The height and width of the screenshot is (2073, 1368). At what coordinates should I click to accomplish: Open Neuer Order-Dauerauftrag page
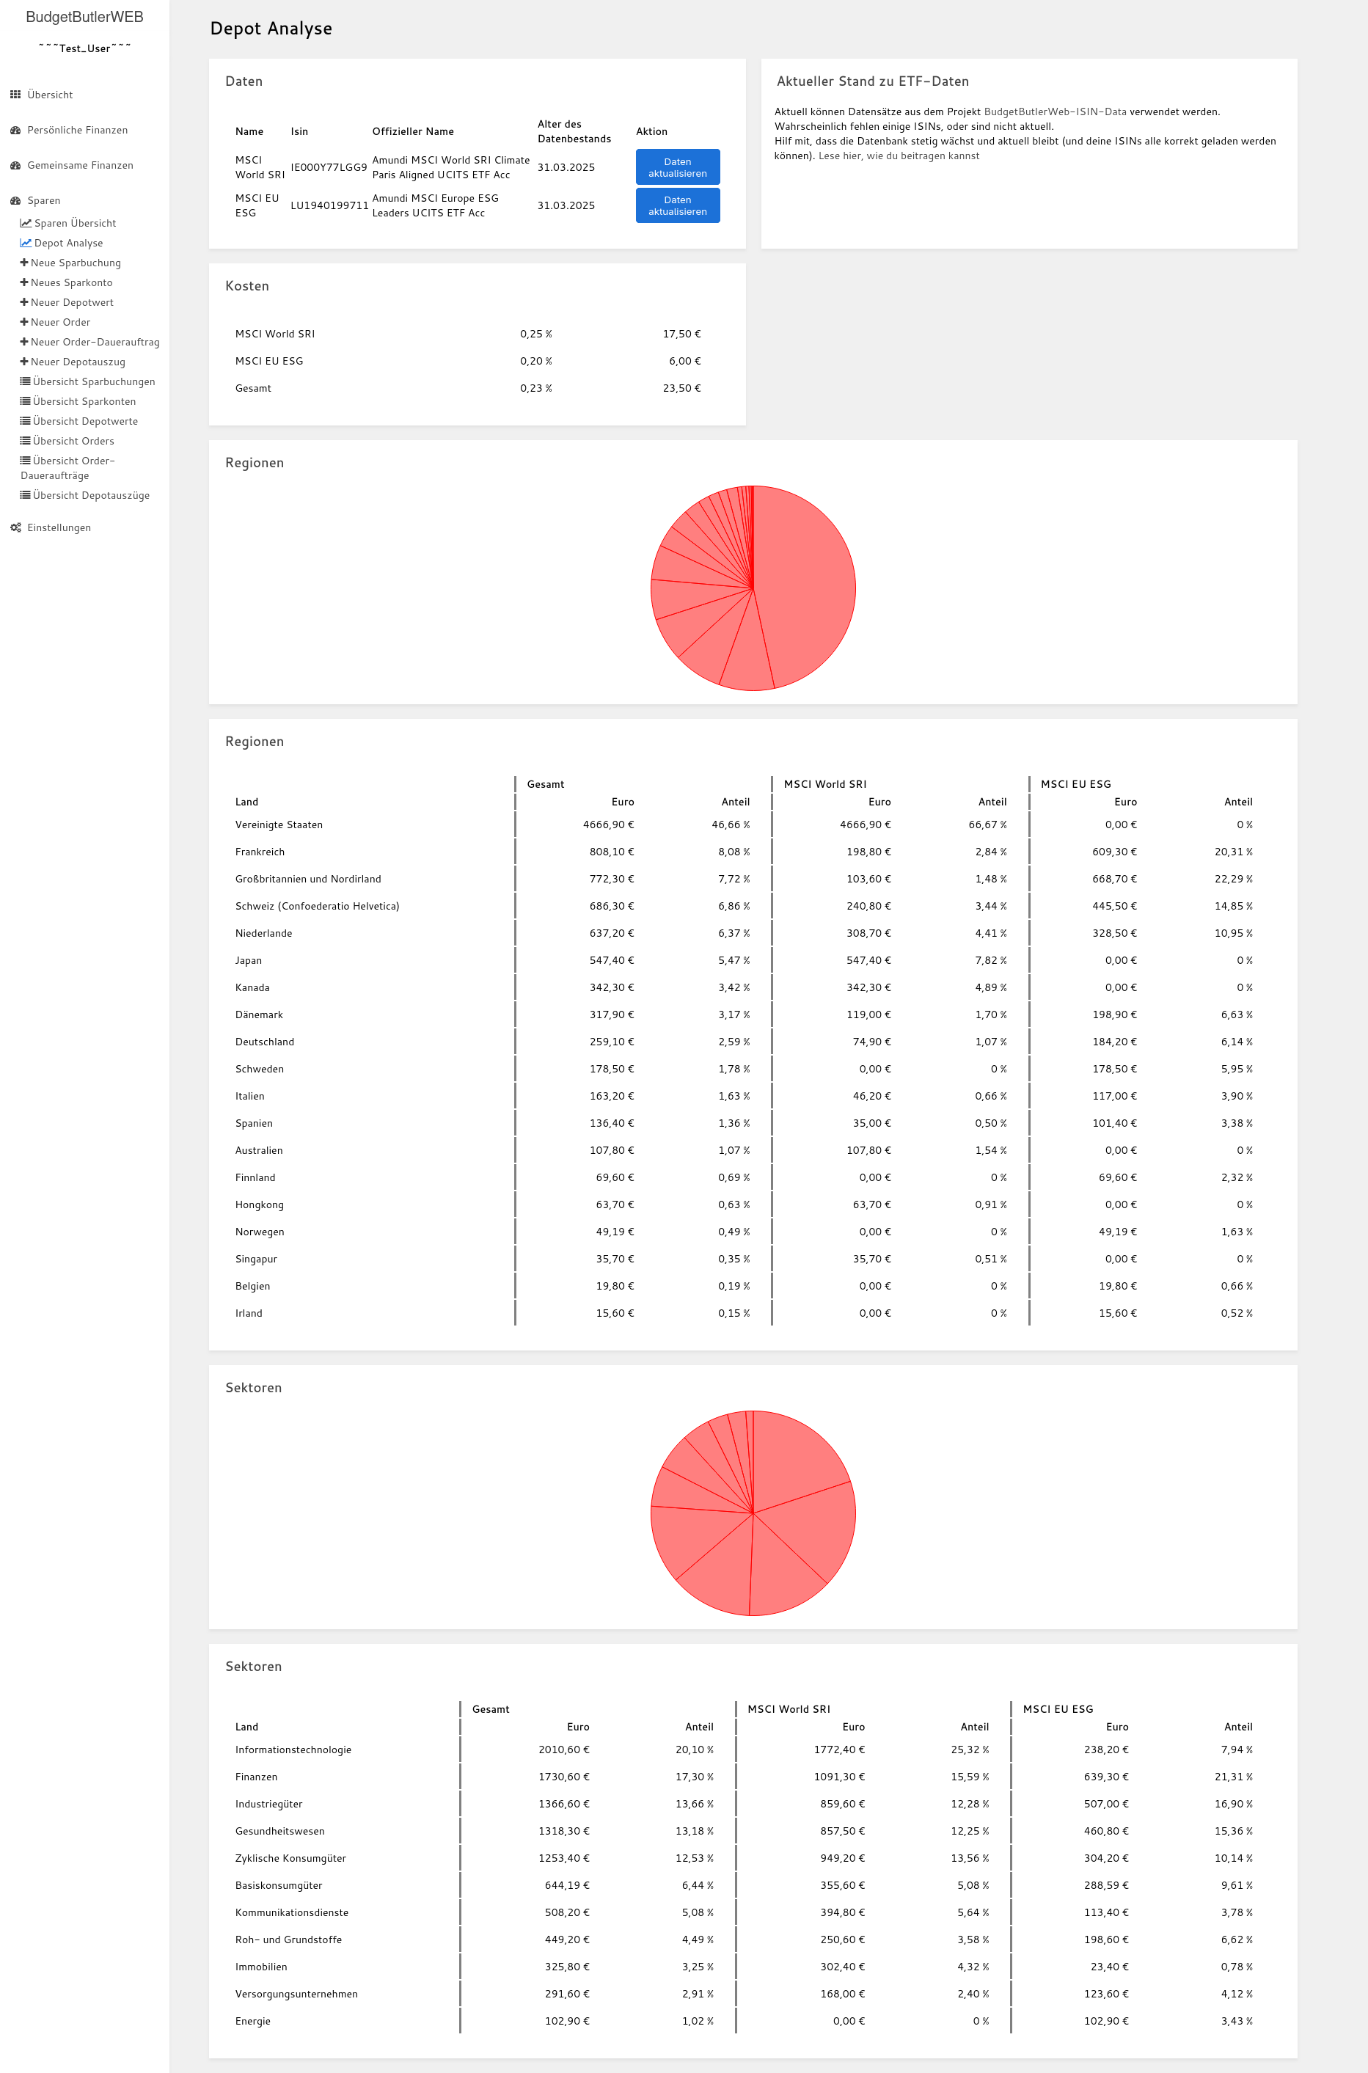click(x=94, y=342)
